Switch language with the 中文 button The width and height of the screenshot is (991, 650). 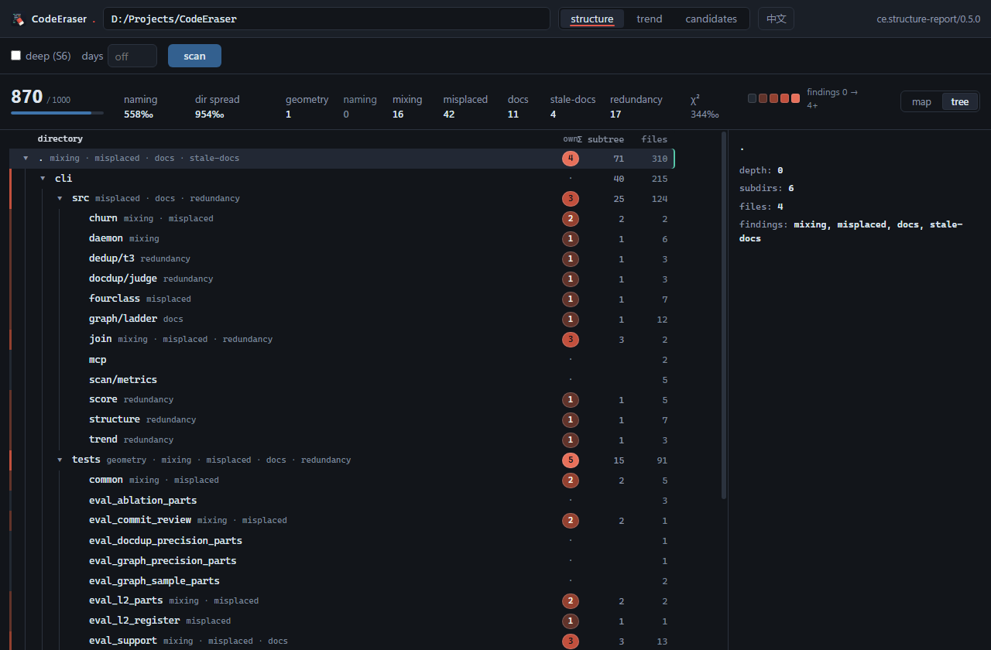[x=776, y=19]
